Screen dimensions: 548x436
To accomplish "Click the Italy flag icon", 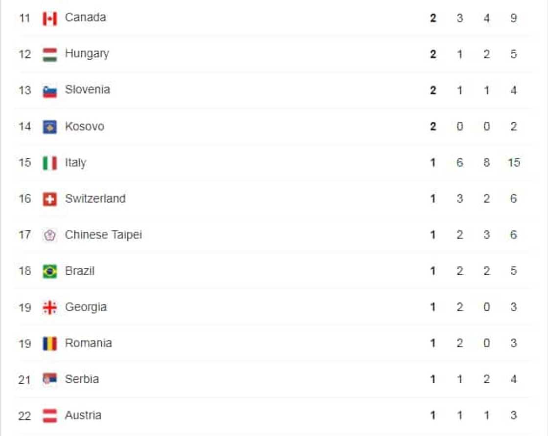I will pos(49,163).
